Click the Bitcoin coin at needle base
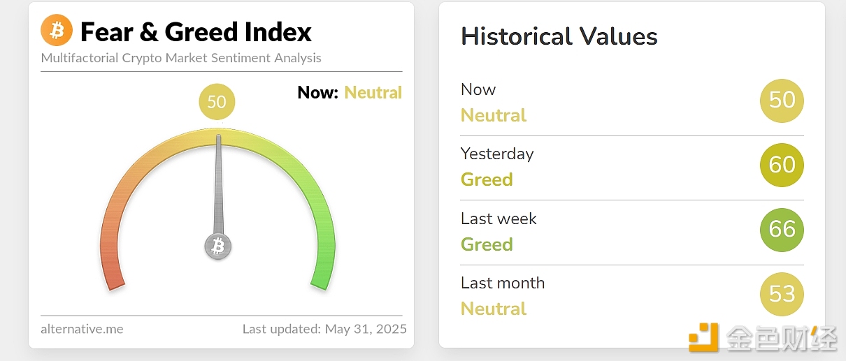 click(x=217, y=246)
